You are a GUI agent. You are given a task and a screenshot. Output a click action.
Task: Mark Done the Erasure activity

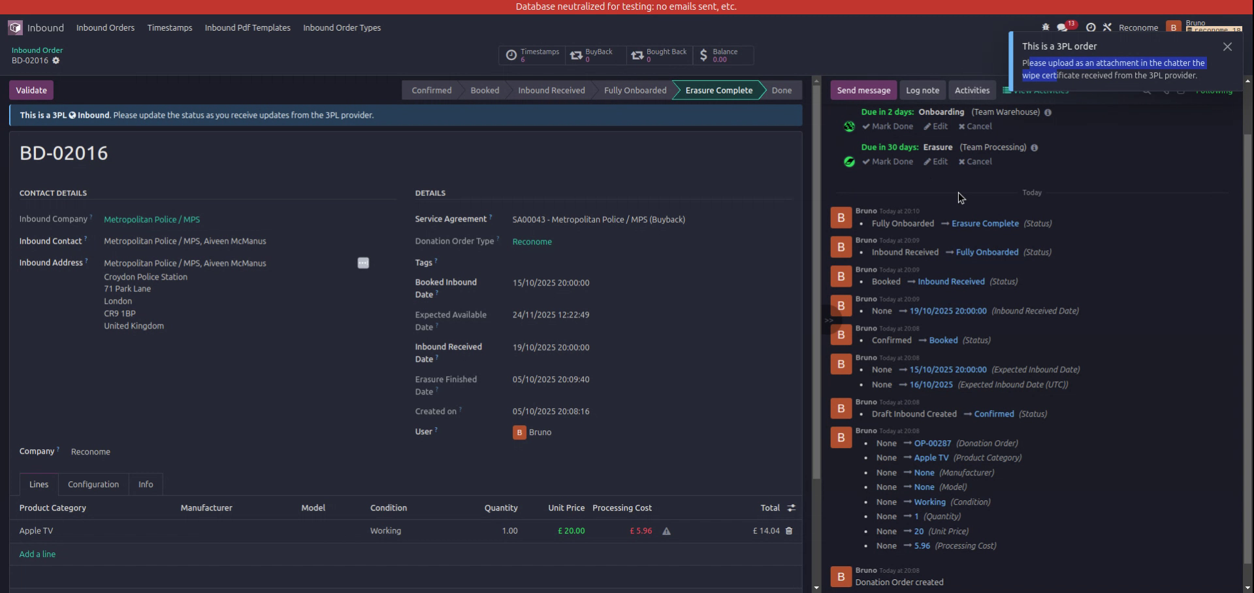coord(887,161)
